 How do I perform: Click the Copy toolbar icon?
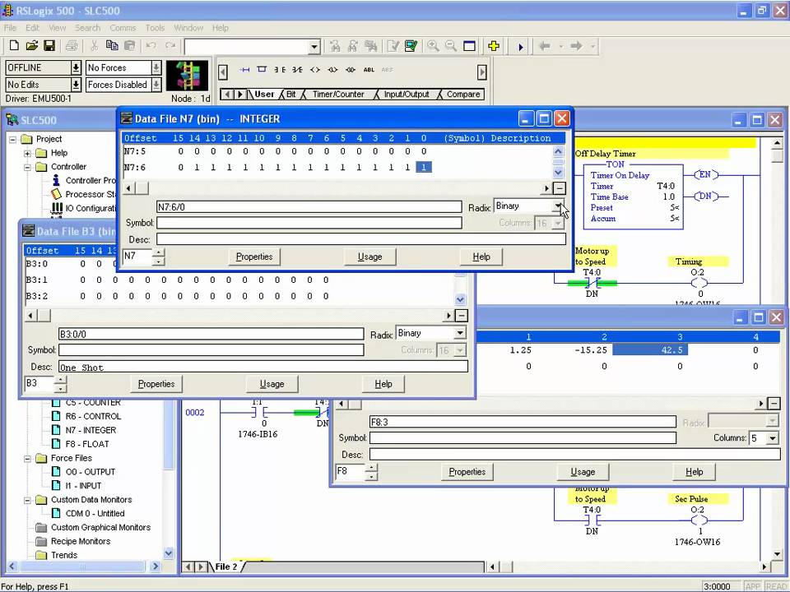click(x=112, y=46)
